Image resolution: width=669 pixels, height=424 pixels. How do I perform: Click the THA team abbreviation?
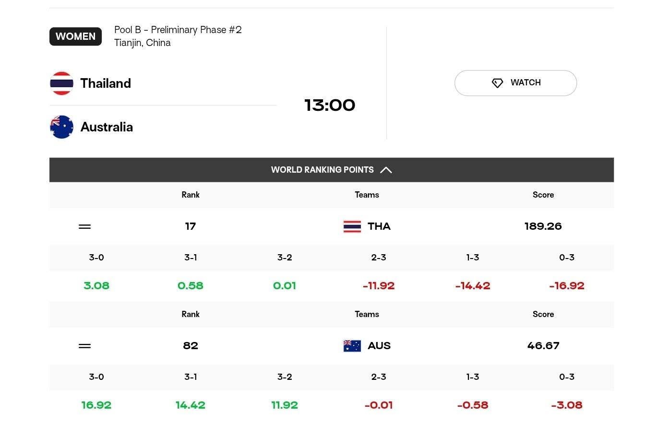[x=379, y=226]
